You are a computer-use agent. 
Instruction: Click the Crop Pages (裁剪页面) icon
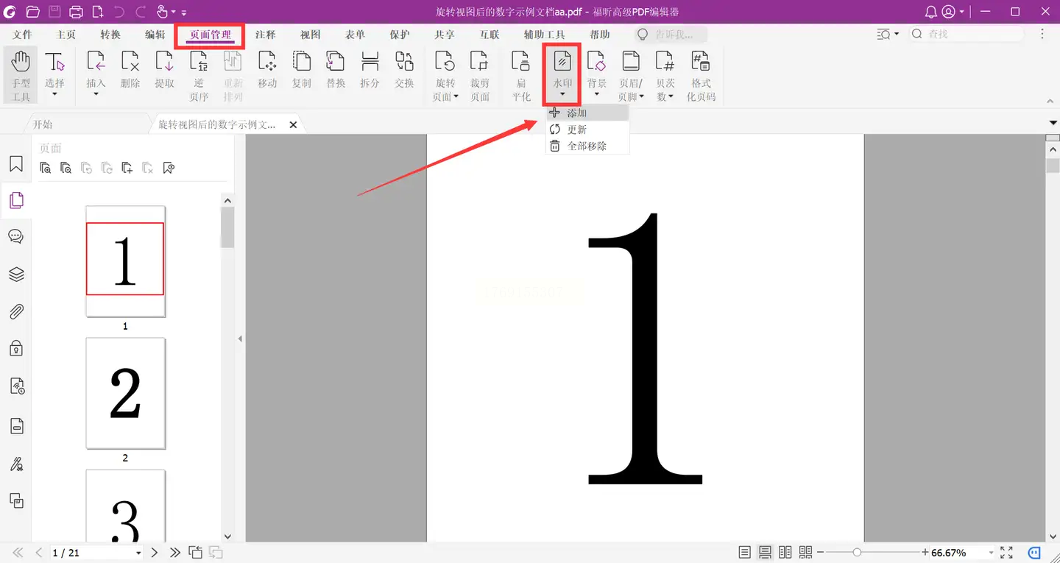479,75
